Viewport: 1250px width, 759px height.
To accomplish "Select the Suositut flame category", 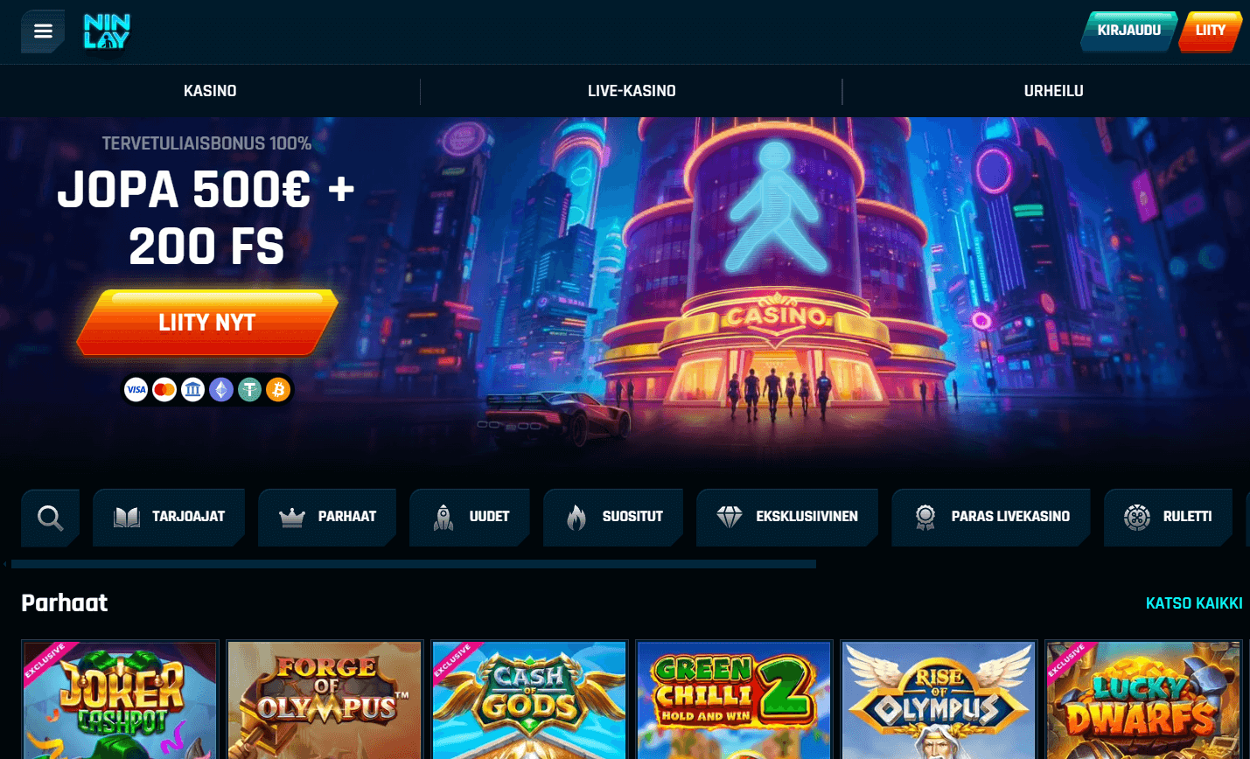I will (613, 518).
